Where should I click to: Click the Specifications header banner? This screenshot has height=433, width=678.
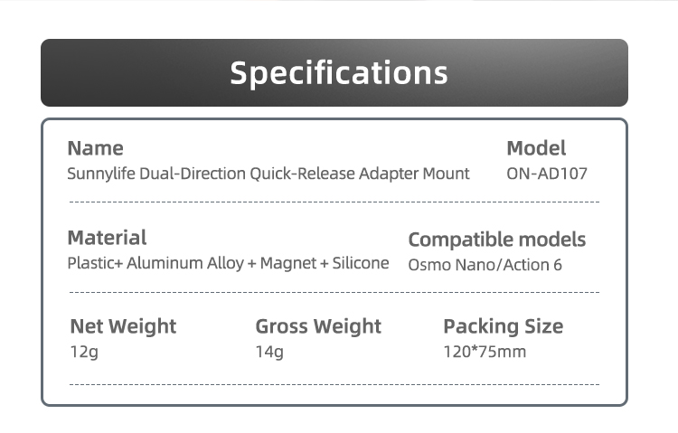[x=334, y=72]
